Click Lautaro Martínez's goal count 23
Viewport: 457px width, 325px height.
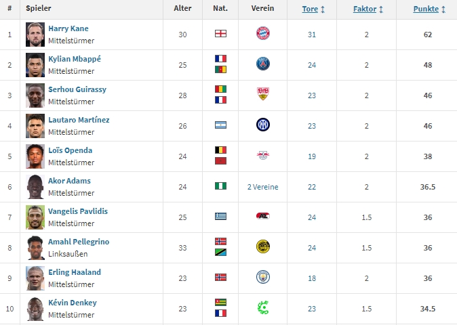coord(312,125)
